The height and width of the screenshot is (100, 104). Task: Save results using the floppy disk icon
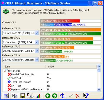[23, 96]
